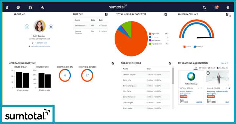Select the Participate filter tab
Image resolution: width=236 pixels, height=124 pixels.
click(222, 68)
